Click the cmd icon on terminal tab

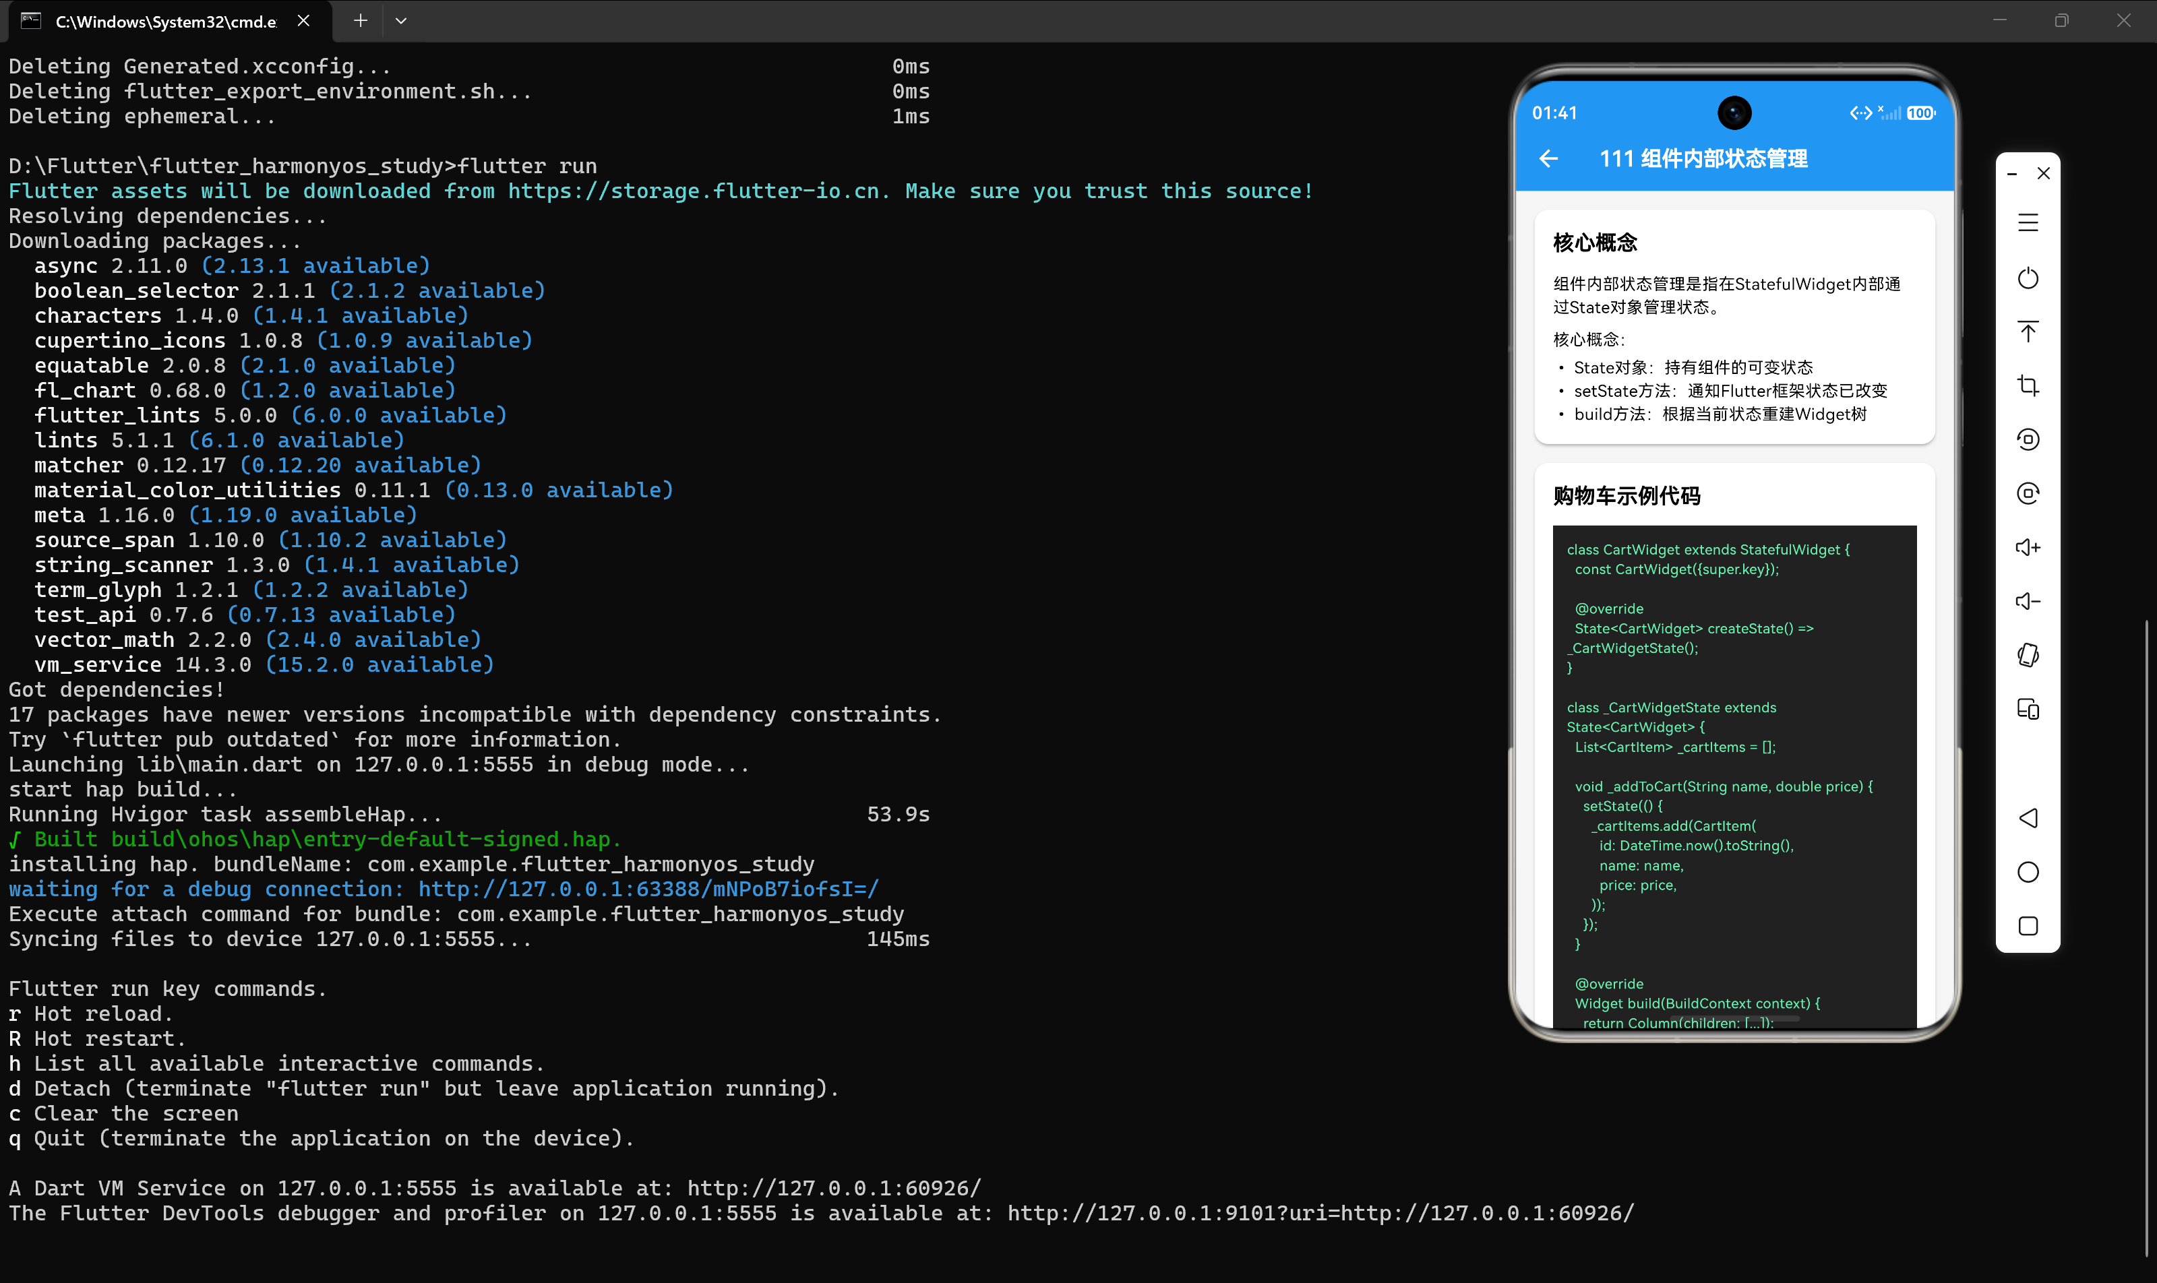tap(31, 21)
